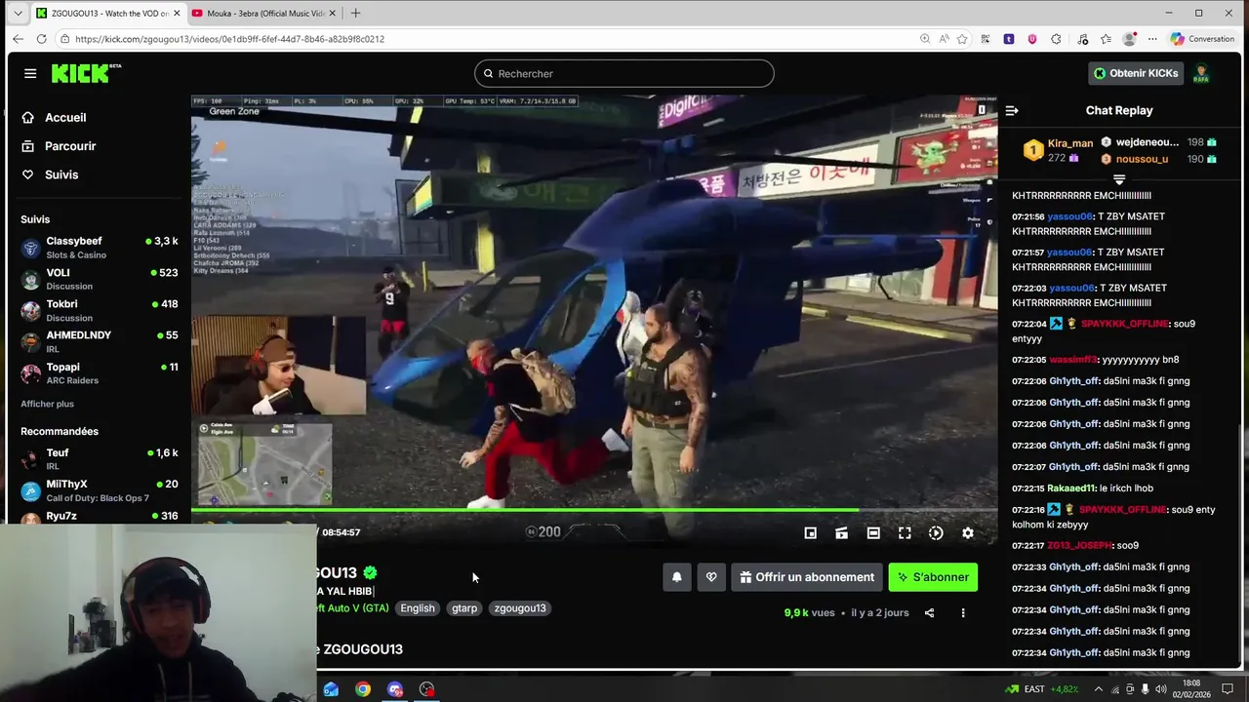Share the video via share icon
This screenshot has height=702, width=1249.
point(929,612)
